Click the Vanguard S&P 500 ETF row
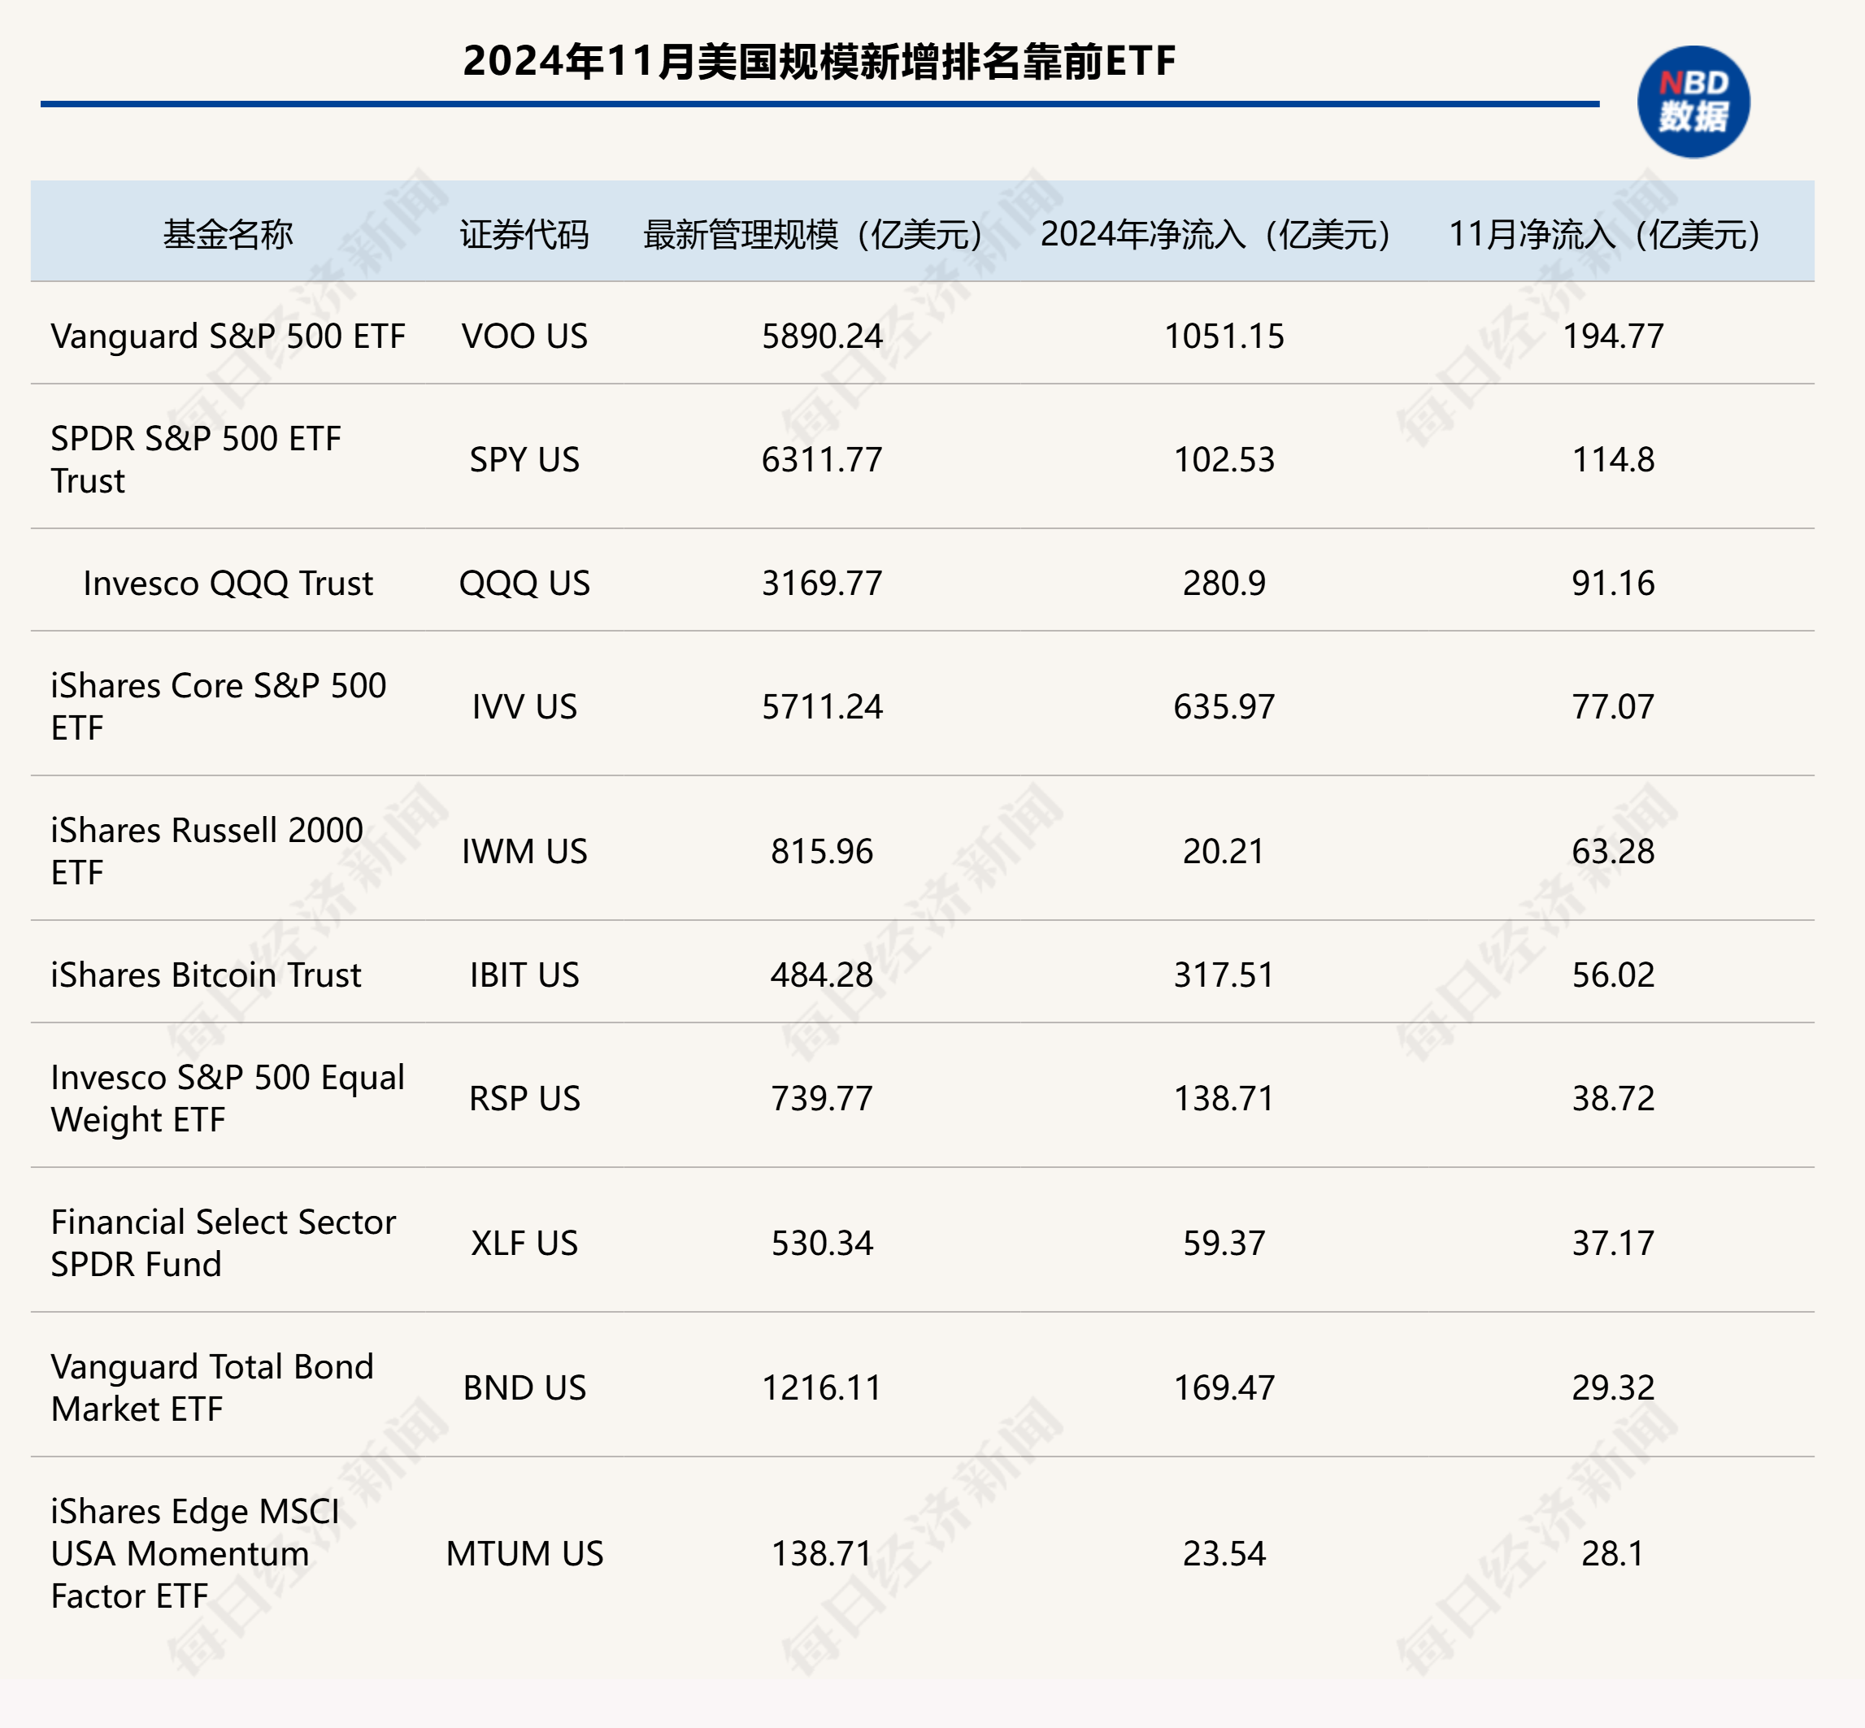1865x1728 pixels. pyautogui.click(x=229, y=336)
